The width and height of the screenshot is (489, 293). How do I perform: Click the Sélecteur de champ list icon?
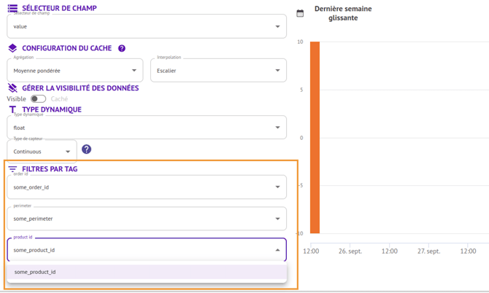click(x=12, y=9)
